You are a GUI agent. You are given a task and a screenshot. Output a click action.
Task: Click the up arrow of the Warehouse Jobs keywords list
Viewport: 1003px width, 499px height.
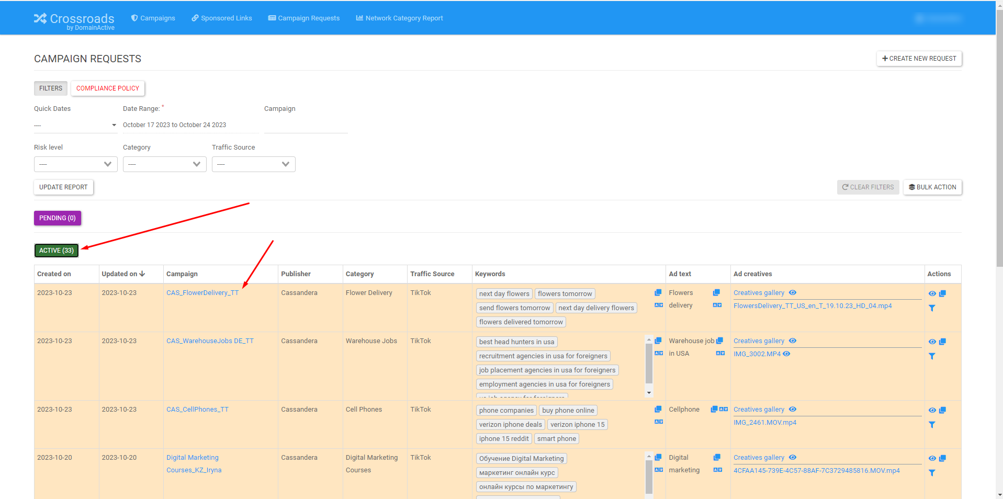[649, 339]
